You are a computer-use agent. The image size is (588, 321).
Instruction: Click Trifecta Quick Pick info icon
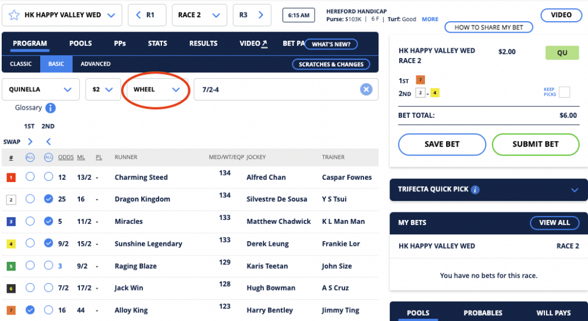tap(475, 189)
